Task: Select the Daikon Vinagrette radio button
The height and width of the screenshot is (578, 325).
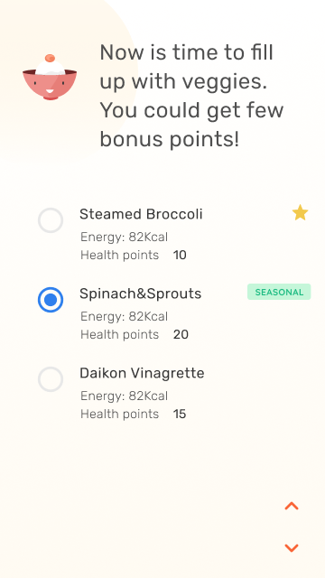Action: point(51,379)
